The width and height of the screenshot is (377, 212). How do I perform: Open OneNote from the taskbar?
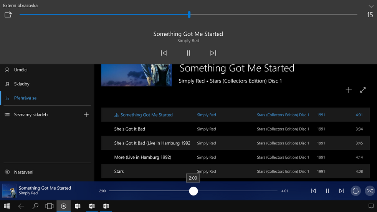[x=78, y=206]
